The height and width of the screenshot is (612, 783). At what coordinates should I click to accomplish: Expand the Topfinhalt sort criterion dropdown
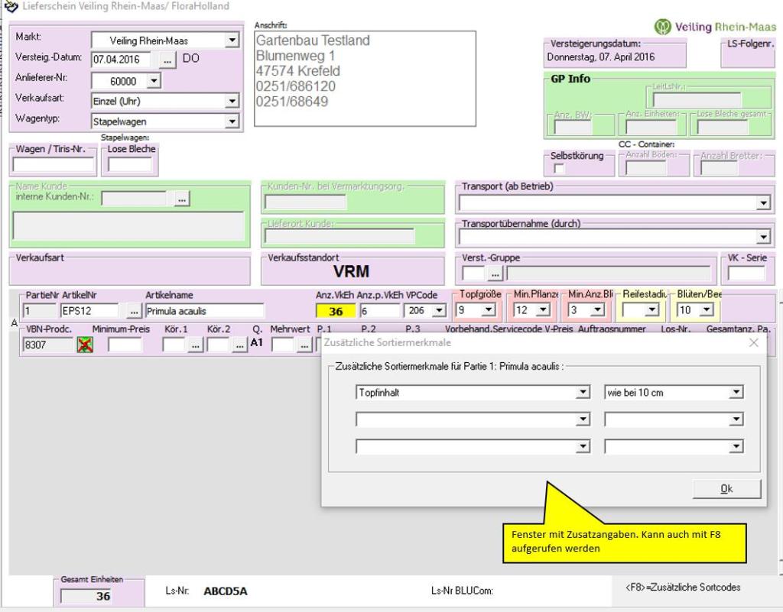pyautogui.click(x=583, y=392)
